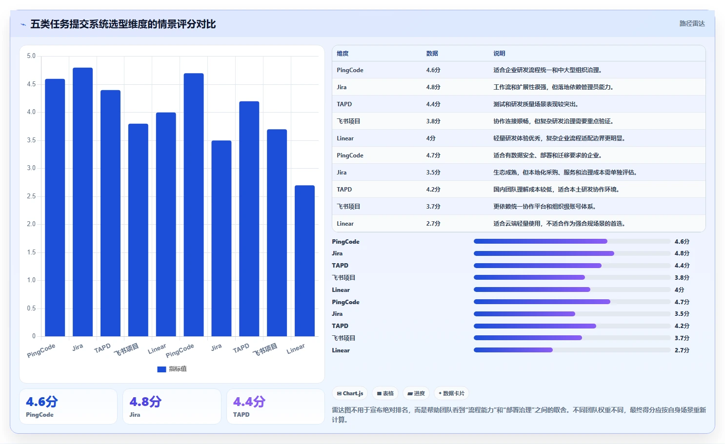Click the PingCode progress bar showing 4.7分
The width and height of the screenshot is (725, 444).
pyautogui.click(x=572, y=302)
